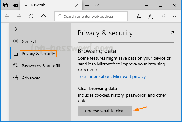Click the forward navigation arrow

click(x=19, y=17)
